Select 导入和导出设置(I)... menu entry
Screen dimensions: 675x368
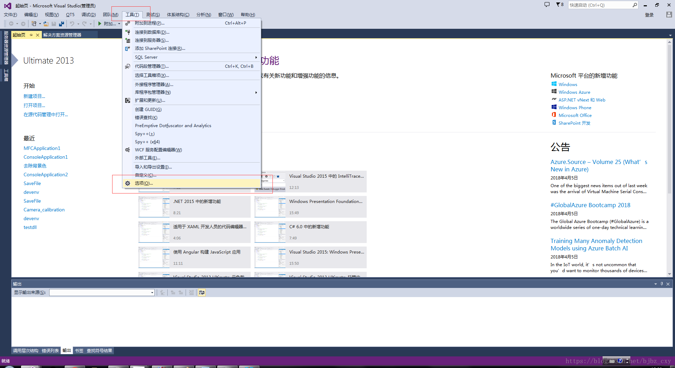[x=192, y=167]
